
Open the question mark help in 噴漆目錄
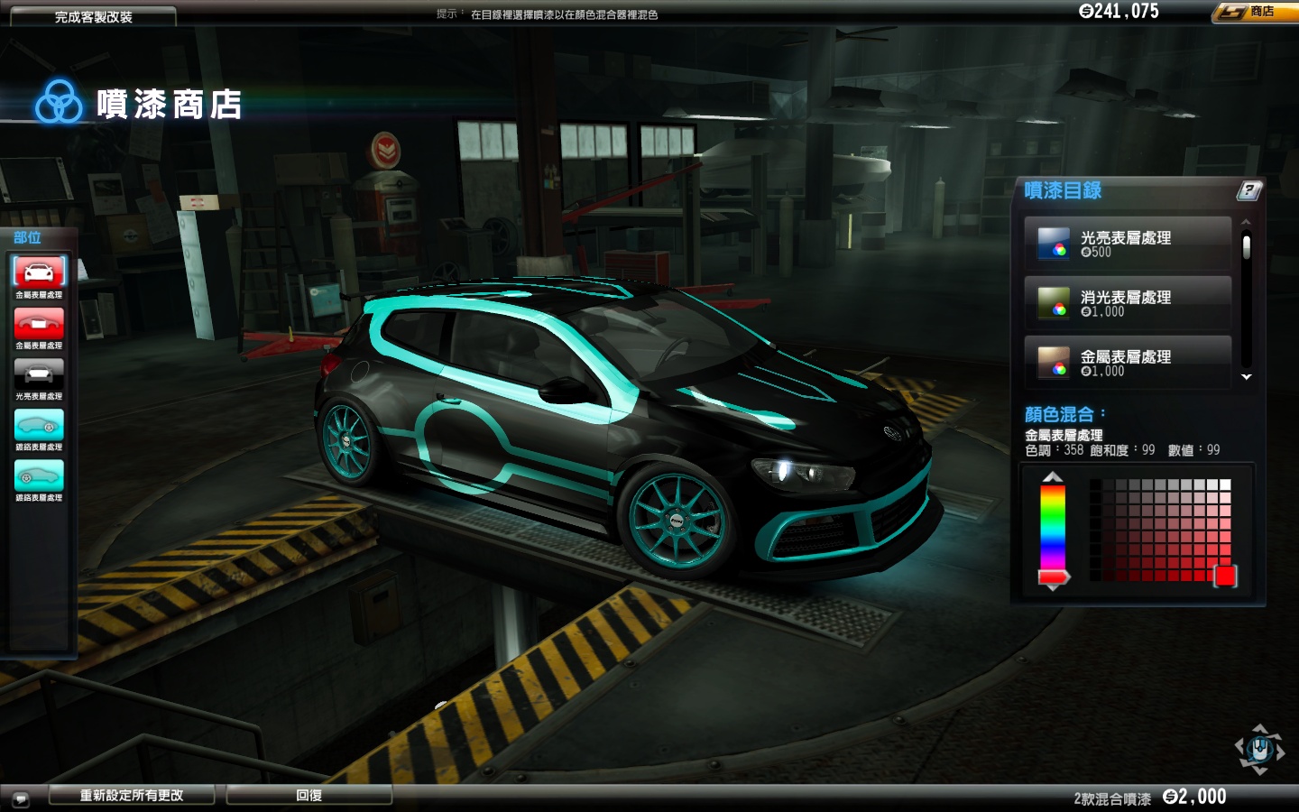1248,190
